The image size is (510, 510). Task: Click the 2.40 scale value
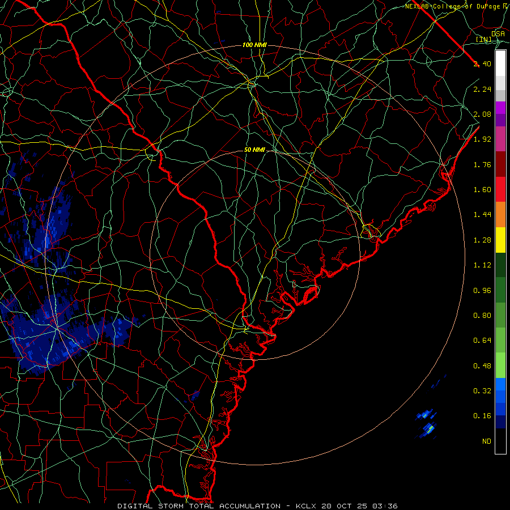pos(482,63)
